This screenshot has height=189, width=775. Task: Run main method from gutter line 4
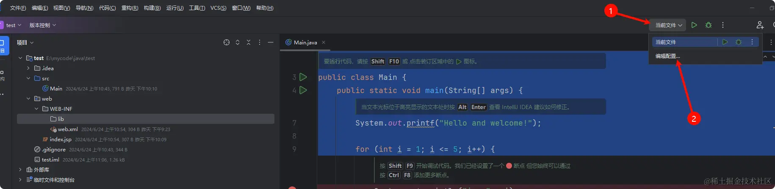(x=303, y=90)
